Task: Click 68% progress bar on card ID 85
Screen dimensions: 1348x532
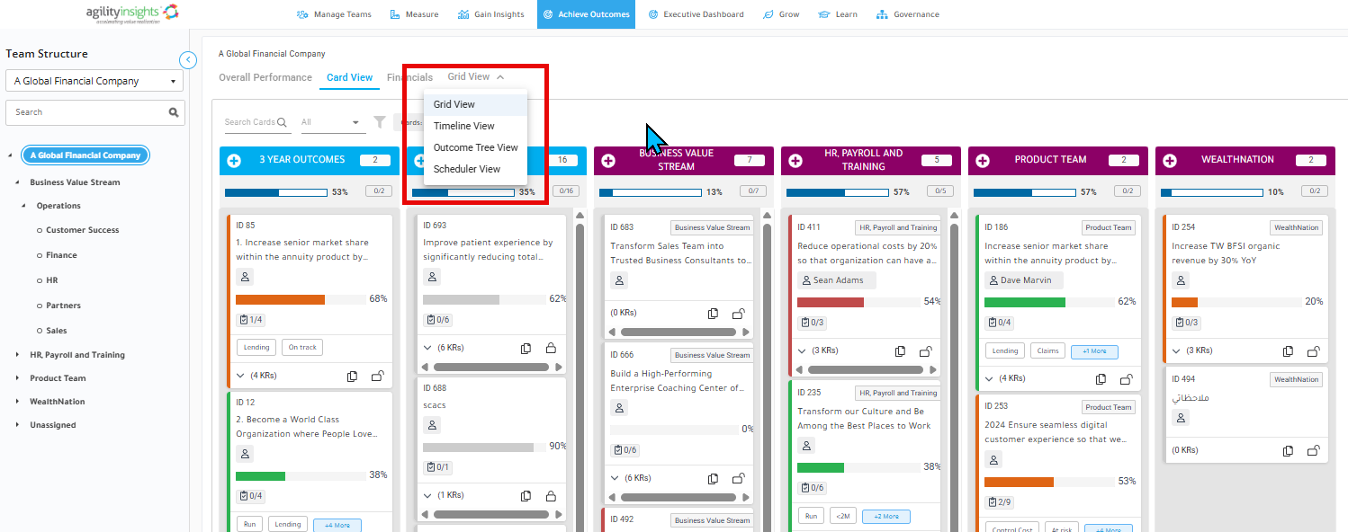Action: coord(301,299)
